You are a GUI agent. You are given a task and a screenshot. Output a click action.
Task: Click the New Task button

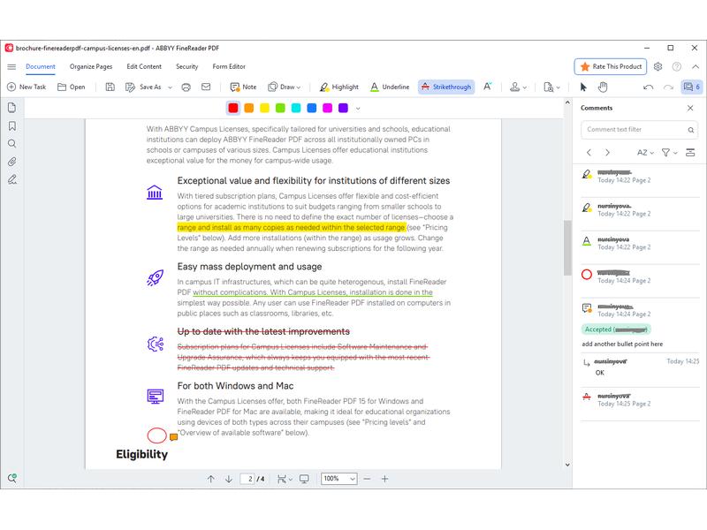[x=27, y=87]
